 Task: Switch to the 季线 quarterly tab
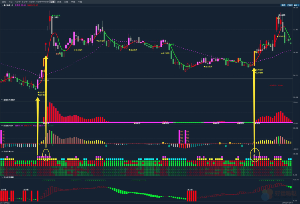click(73, 2)
